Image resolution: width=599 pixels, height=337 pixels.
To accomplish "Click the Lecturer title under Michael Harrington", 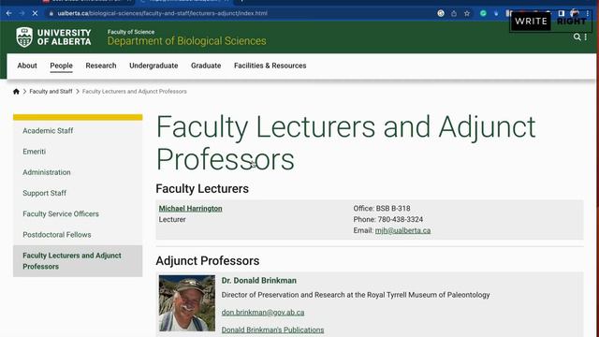I will pos(172,220).
